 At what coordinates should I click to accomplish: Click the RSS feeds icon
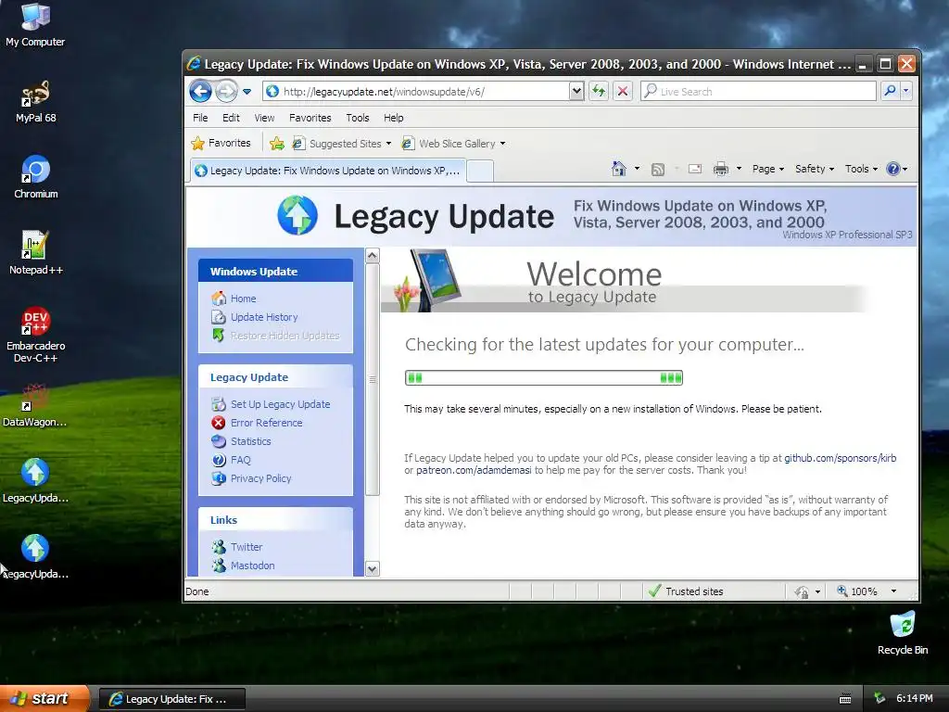click(x=658, y=170)
